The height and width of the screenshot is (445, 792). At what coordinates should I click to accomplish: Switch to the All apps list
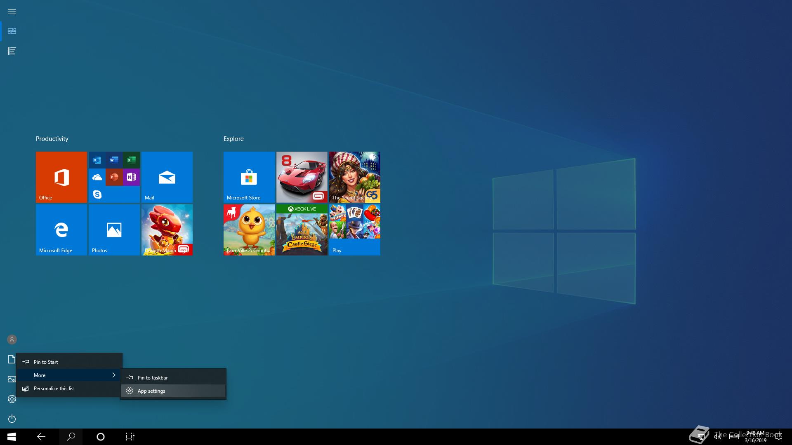click(12, 51)
